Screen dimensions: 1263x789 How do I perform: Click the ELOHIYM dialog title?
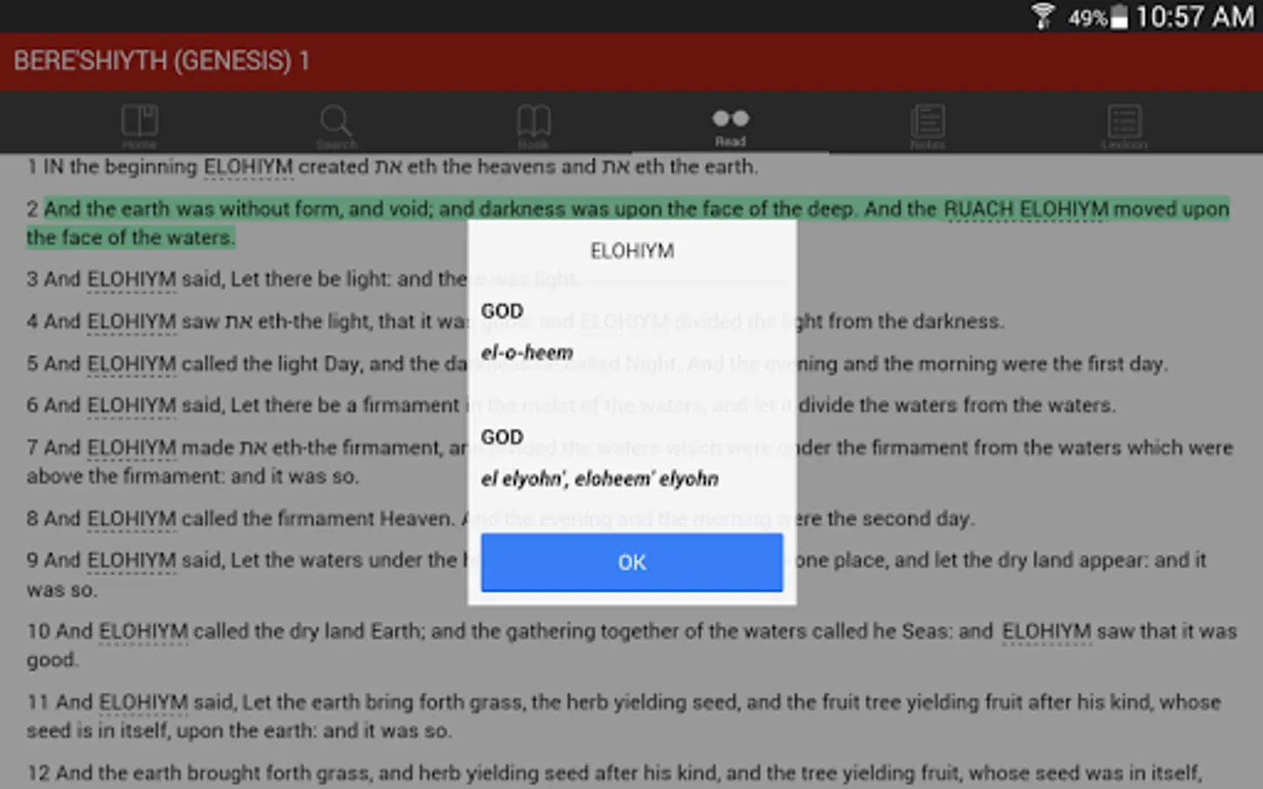(x=632, y=252)
